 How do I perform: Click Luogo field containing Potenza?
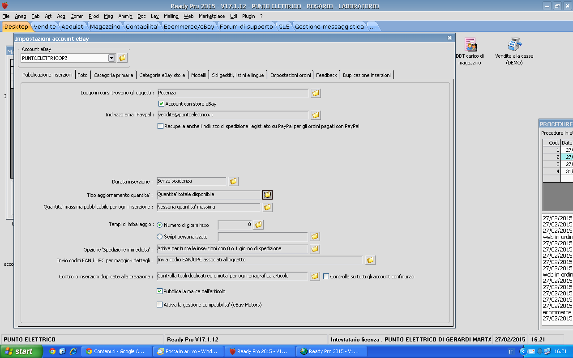coord(233,93)
